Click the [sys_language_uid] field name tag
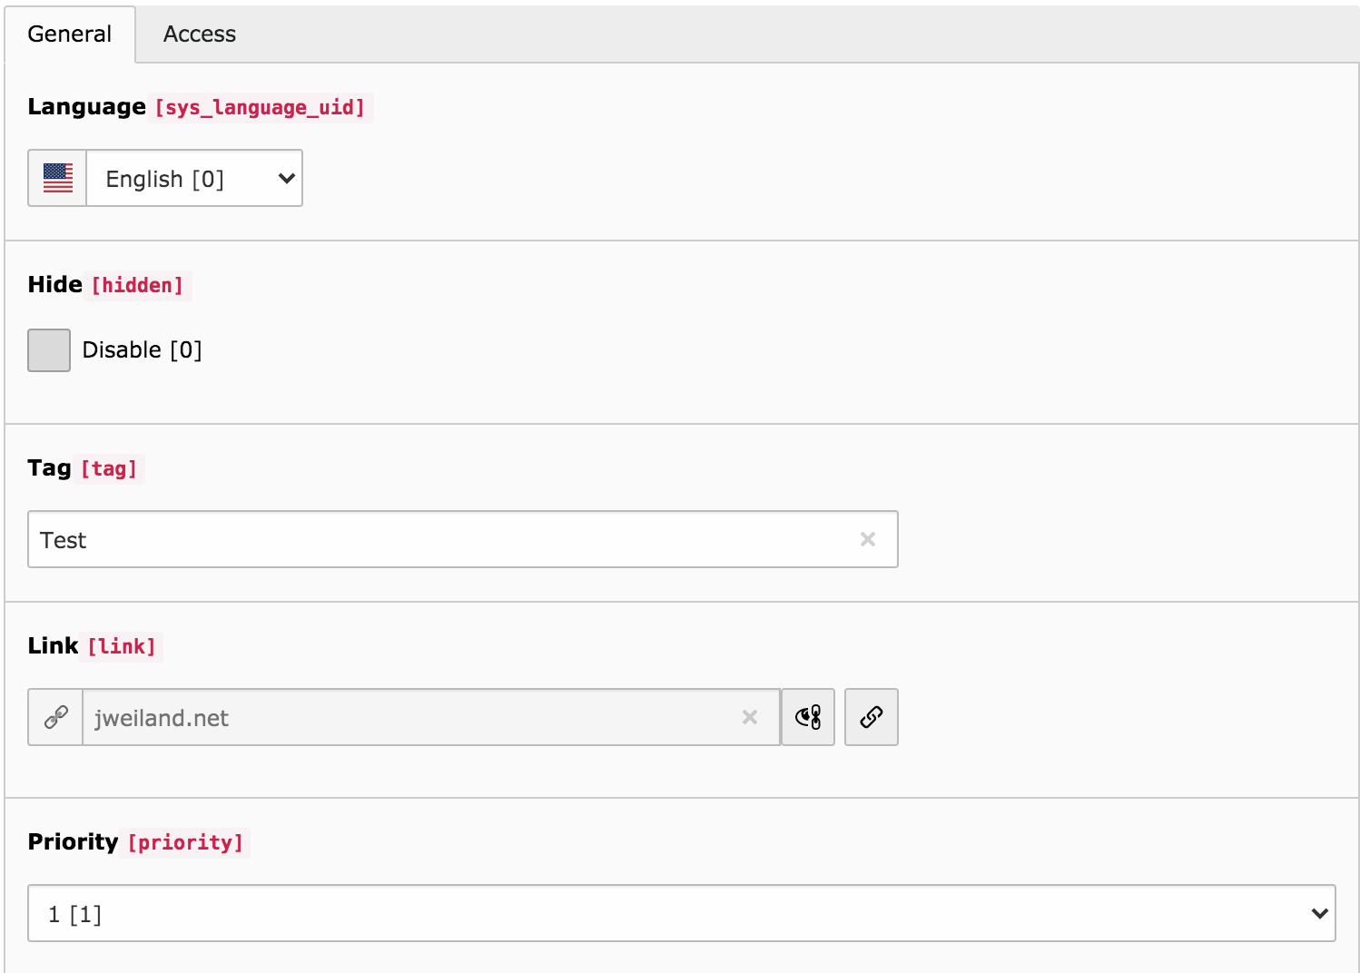Image resolution: width=1360 pixels, height=973 pixels. coord(260,108)
